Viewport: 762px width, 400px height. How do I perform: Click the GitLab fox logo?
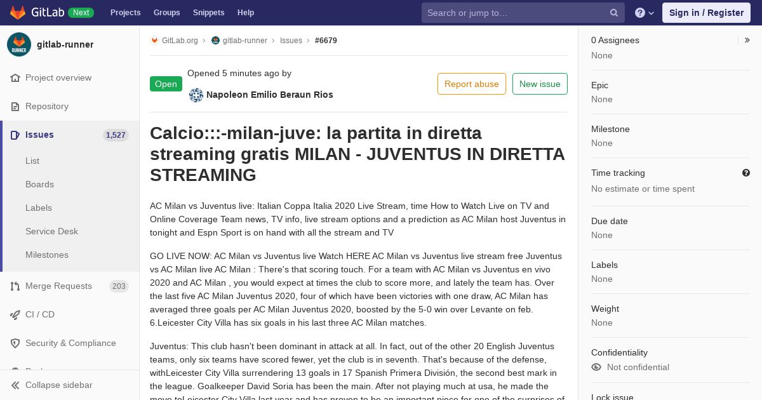[18, 13]
